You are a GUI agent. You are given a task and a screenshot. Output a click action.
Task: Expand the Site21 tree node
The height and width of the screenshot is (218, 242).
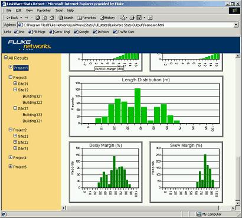(15, 148)
